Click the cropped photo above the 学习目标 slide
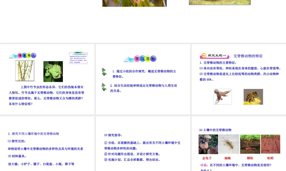286x171 pixels. [135, 3]
